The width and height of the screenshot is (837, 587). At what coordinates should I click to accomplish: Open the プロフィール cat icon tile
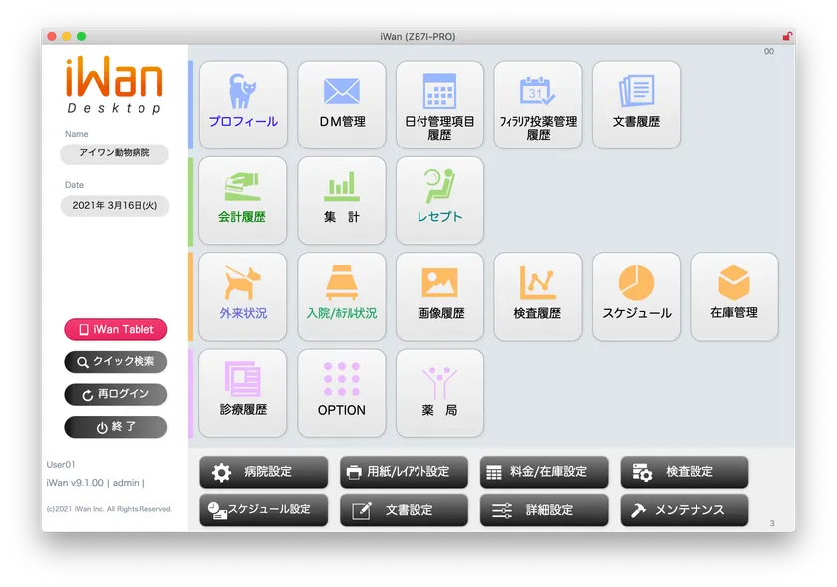243,105
